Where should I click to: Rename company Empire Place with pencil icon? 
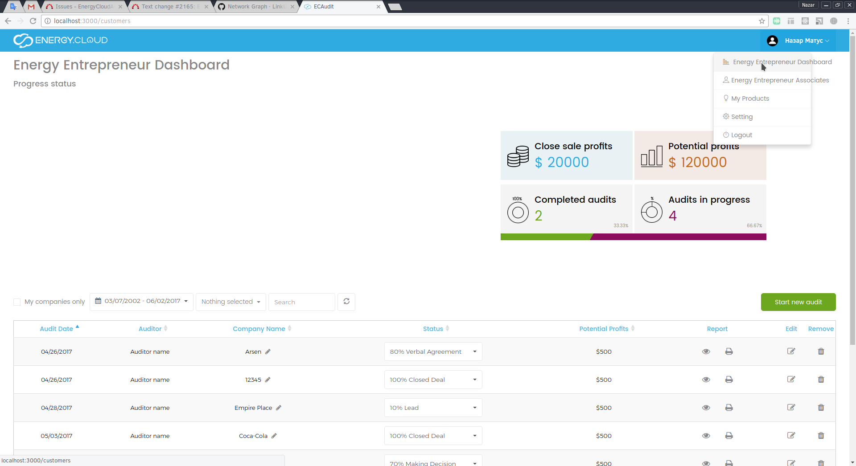279,408
